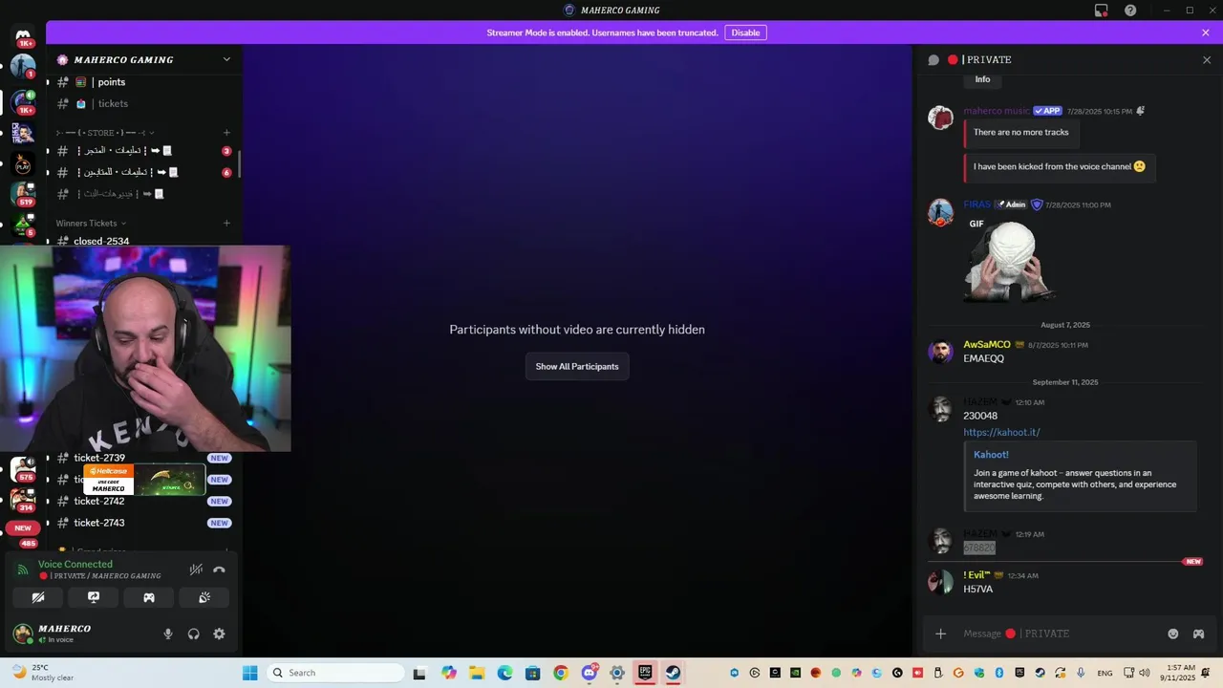The height and width of the screenshot is (688, 1223).
Task: Jump to the NEW messages marker
Action: click(1193, 562)
